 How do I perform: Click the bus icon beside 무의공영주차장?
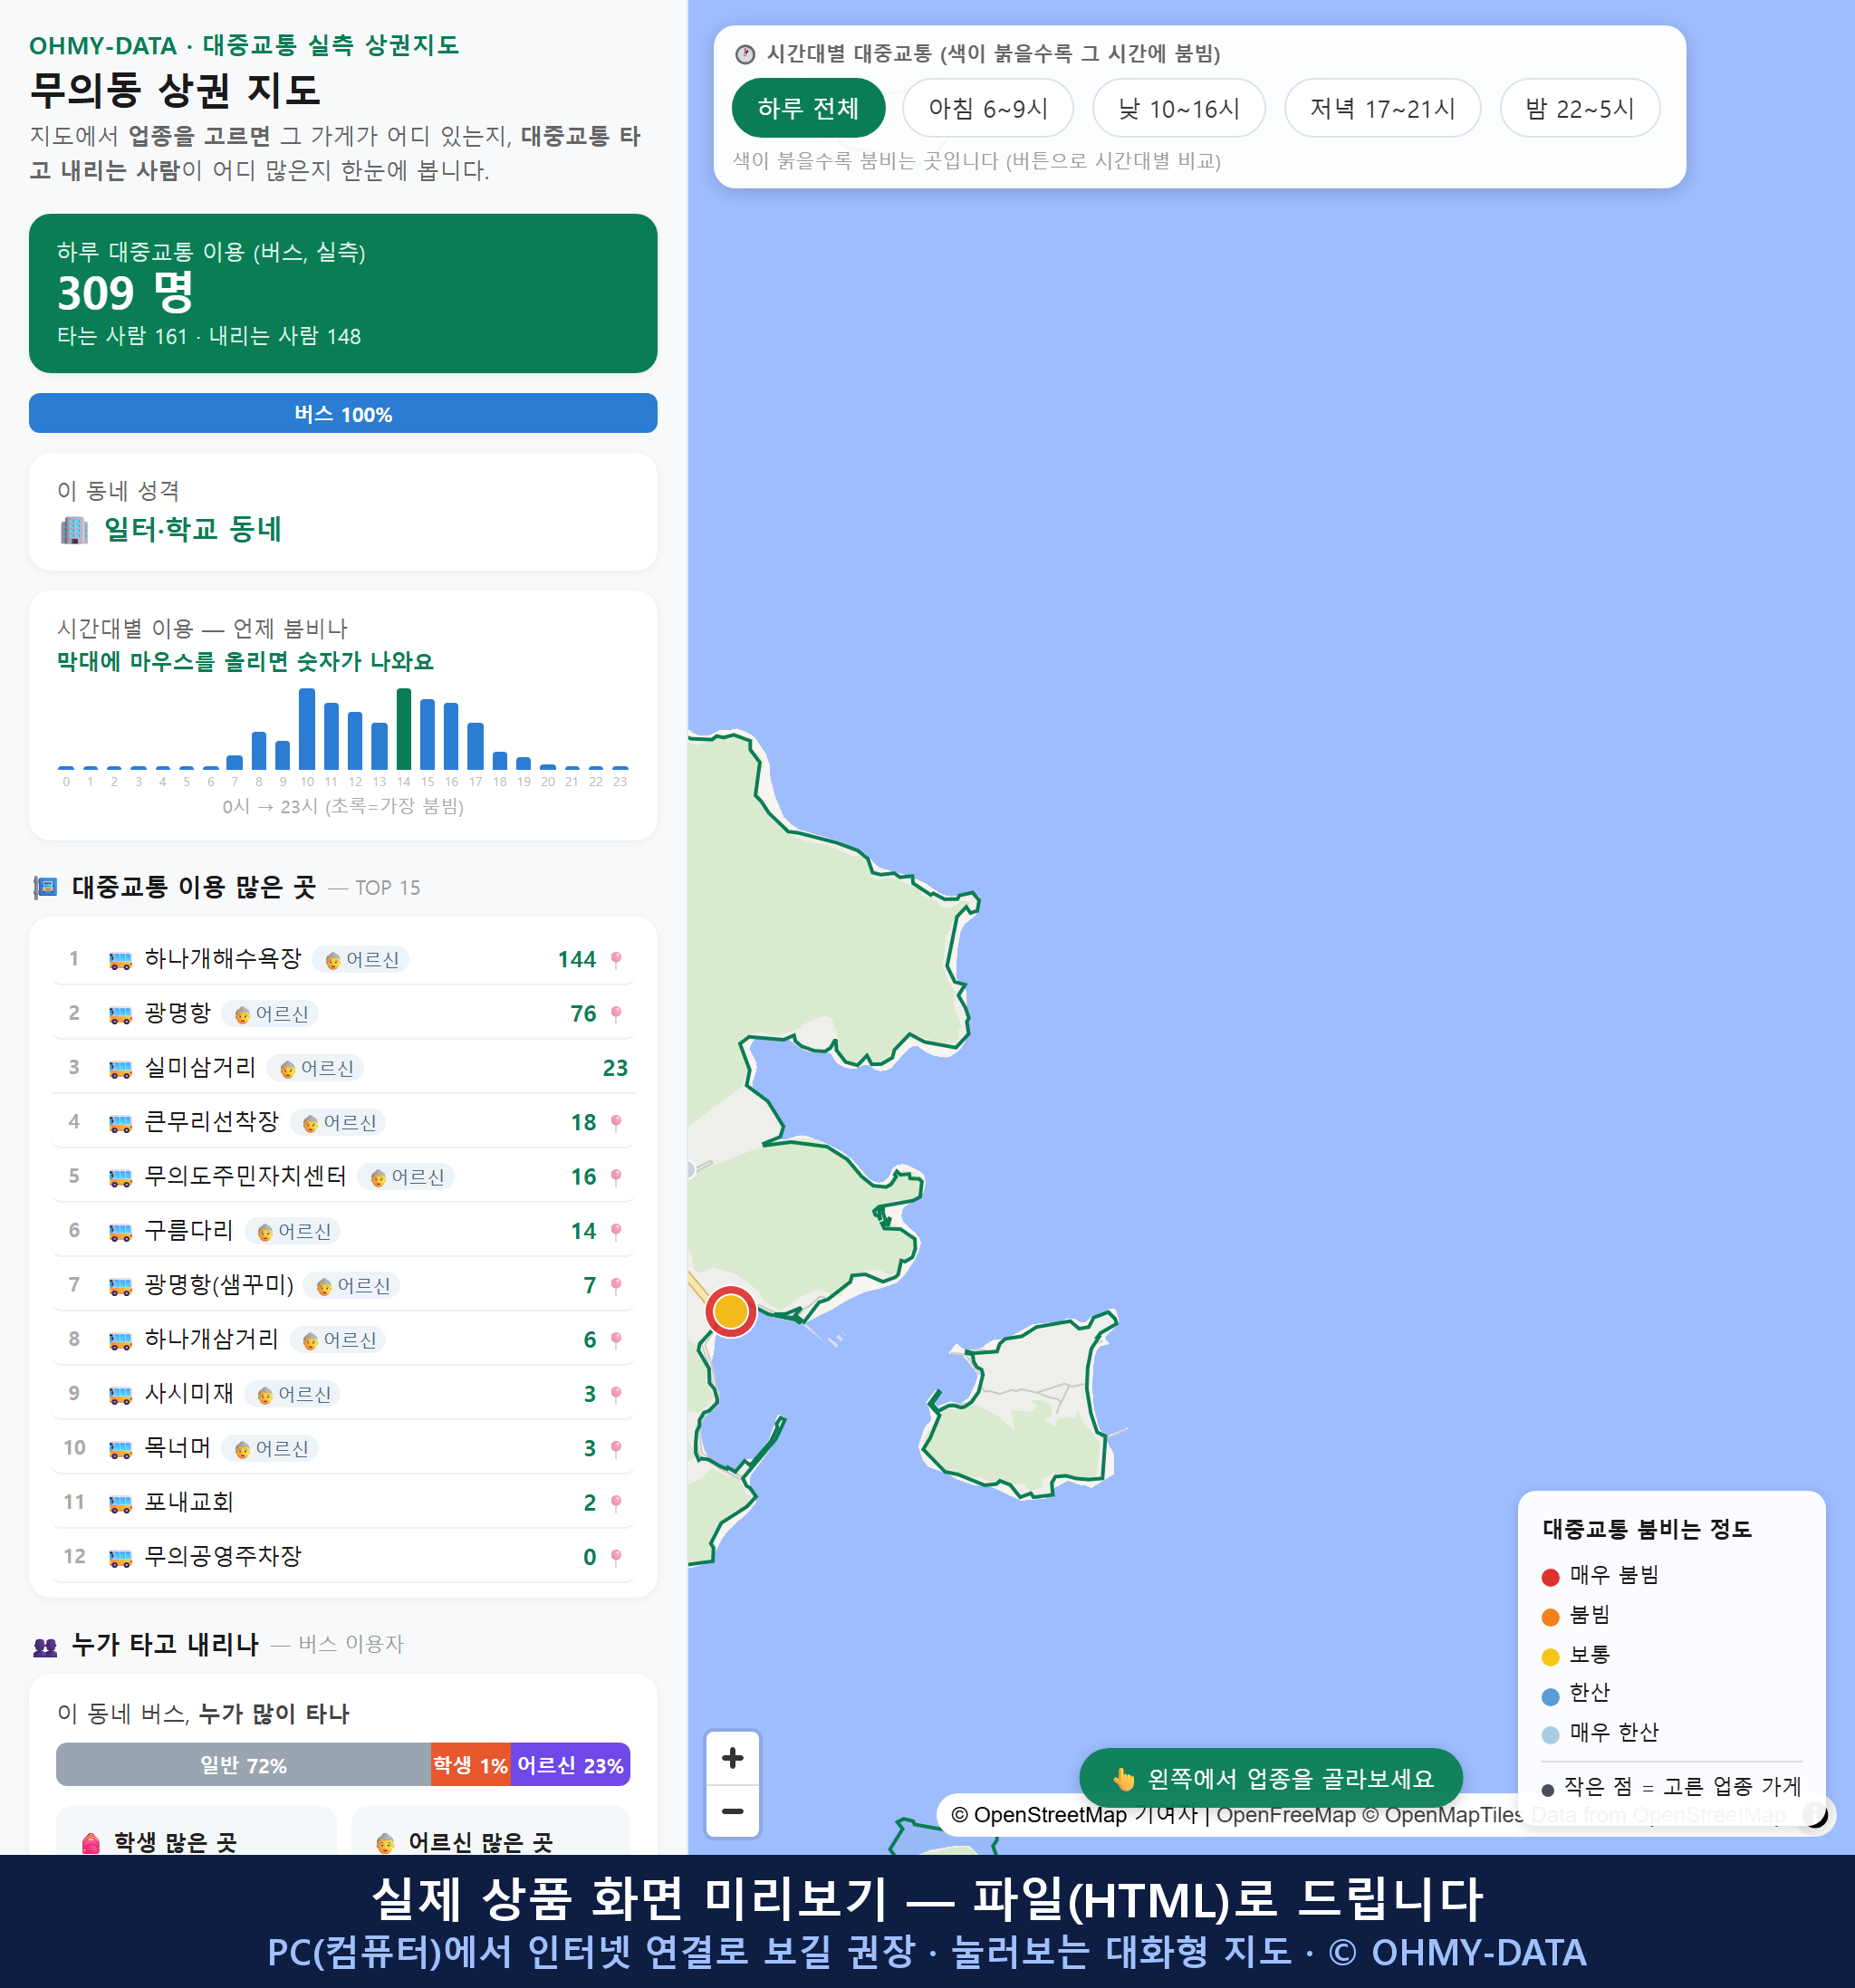click(x=120, y=1558)
